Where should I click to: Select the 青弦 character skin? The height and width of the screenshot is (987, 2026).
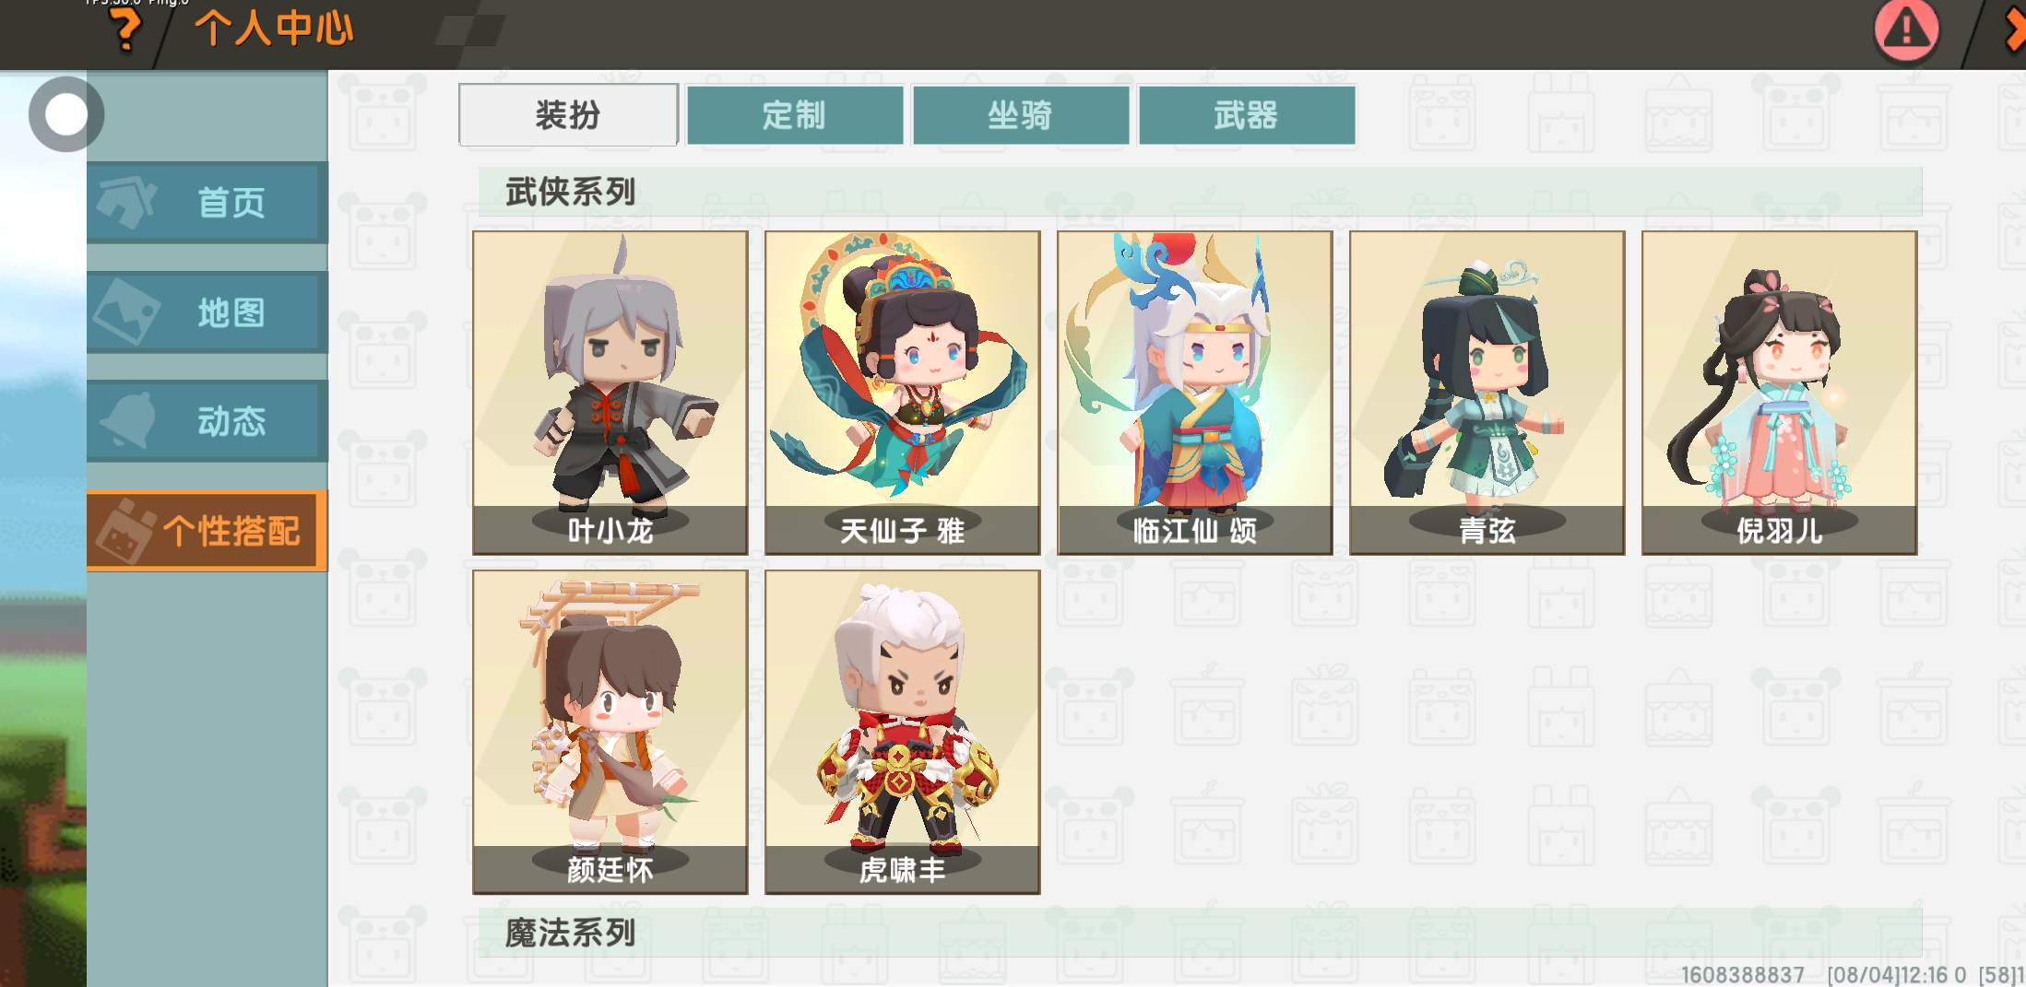point(1487,393)
